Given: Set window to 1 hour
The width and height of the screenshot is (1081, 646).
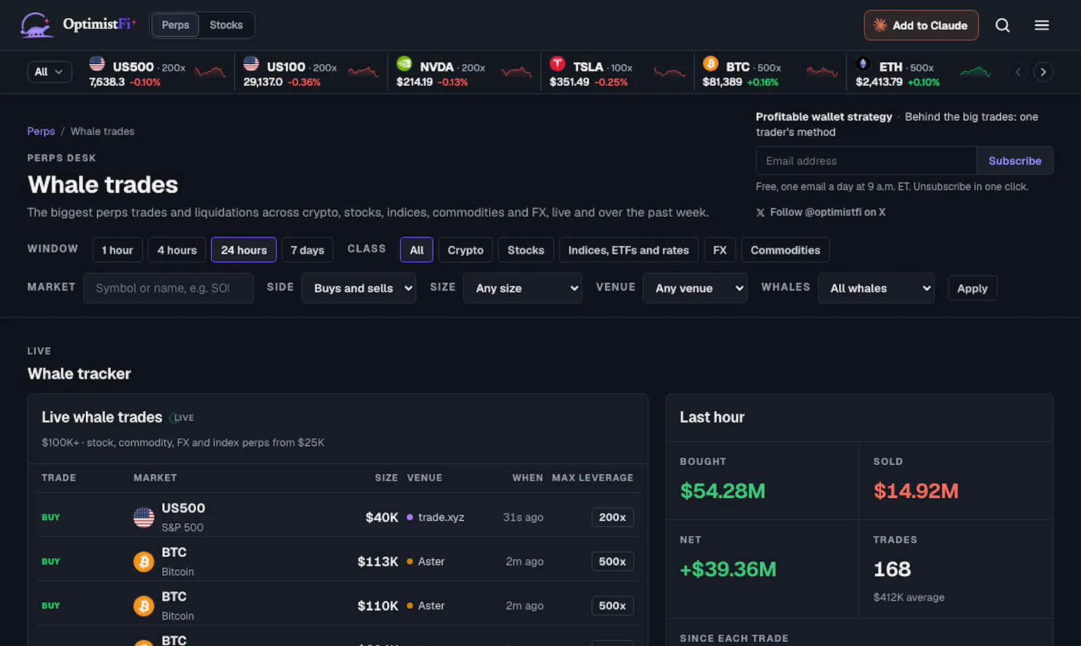Looking at the screenshot, I should (118, 250).
